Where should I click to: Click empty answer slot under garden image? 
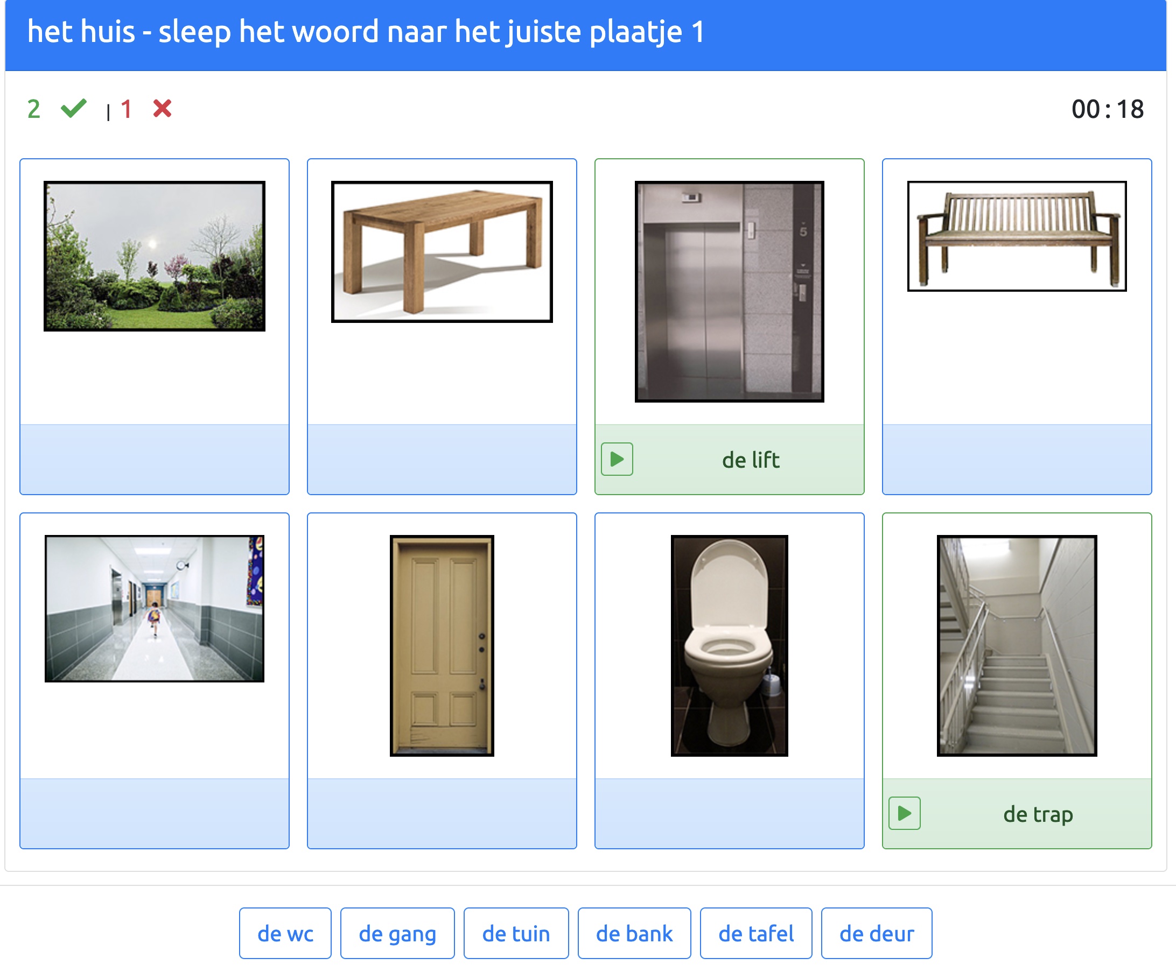pyautogui.click(x=155, y=459)
